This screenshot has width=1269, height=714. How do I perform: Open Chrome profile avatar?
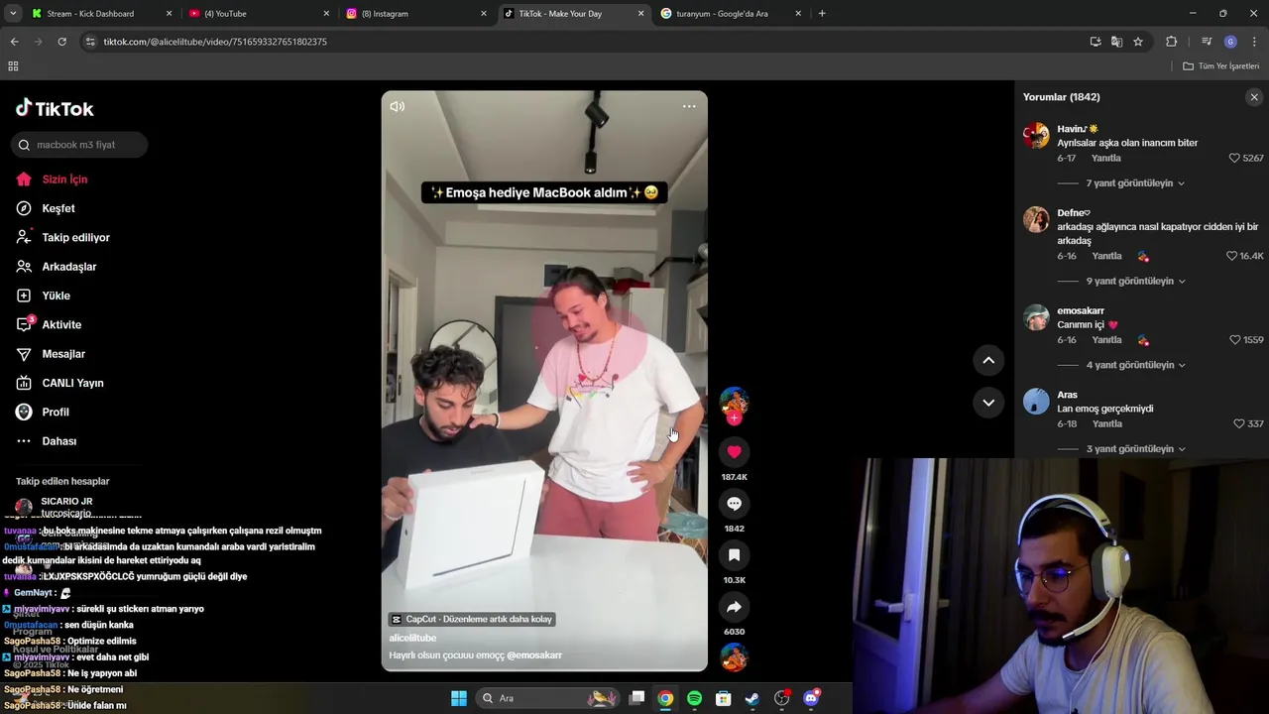1230,42
